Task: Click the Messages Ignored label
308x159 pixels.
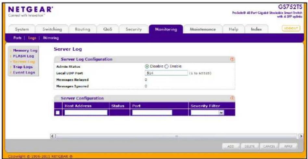Action: [72, 86]
